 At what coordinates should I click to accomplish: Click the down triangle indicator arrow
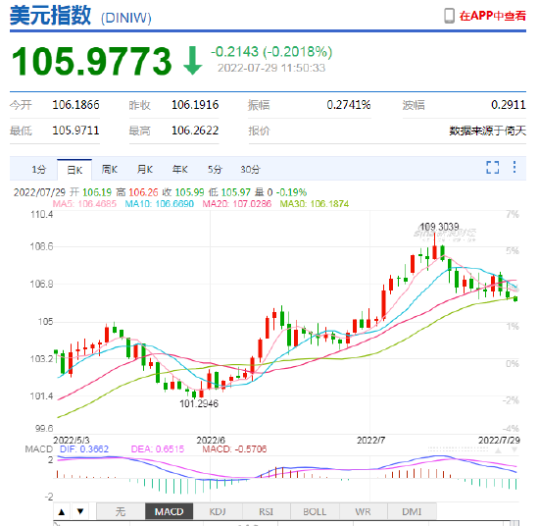click(80, 512)
